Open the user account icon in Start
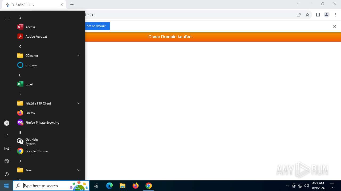 pos(7,123)
